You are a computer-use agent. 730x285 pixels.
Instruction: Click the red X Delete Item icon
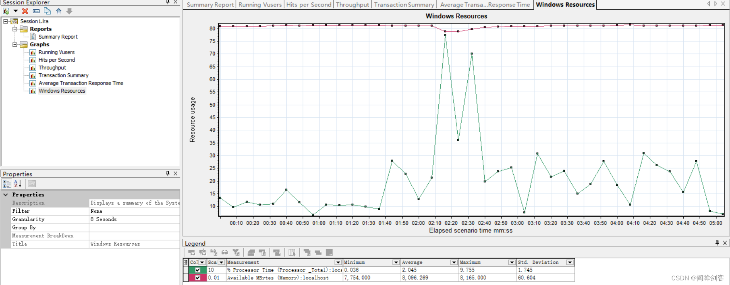coord(25,11)
